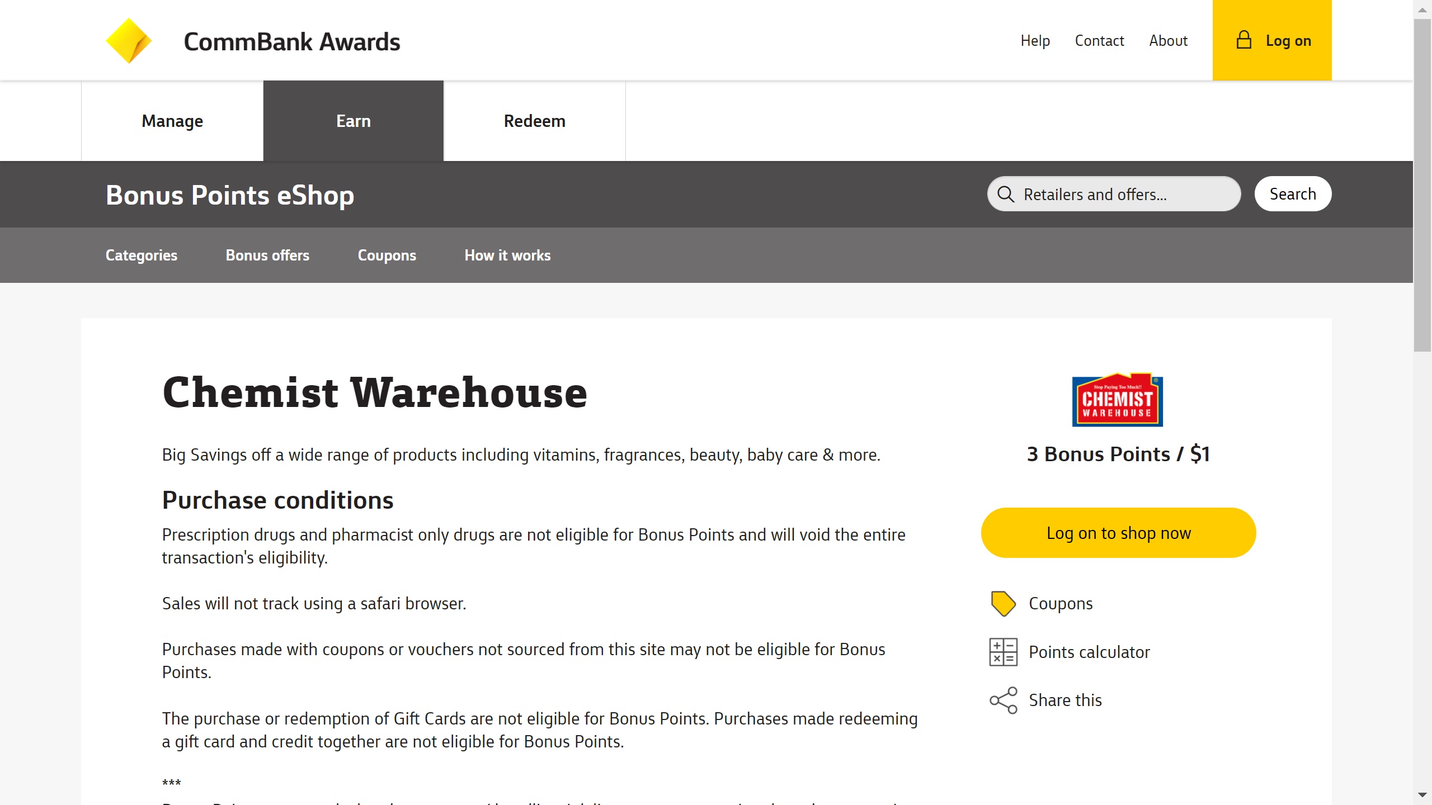Open Coupons in the grey navigation bar
Viewport: 1432px width, 805px height.
coord(387,255)
